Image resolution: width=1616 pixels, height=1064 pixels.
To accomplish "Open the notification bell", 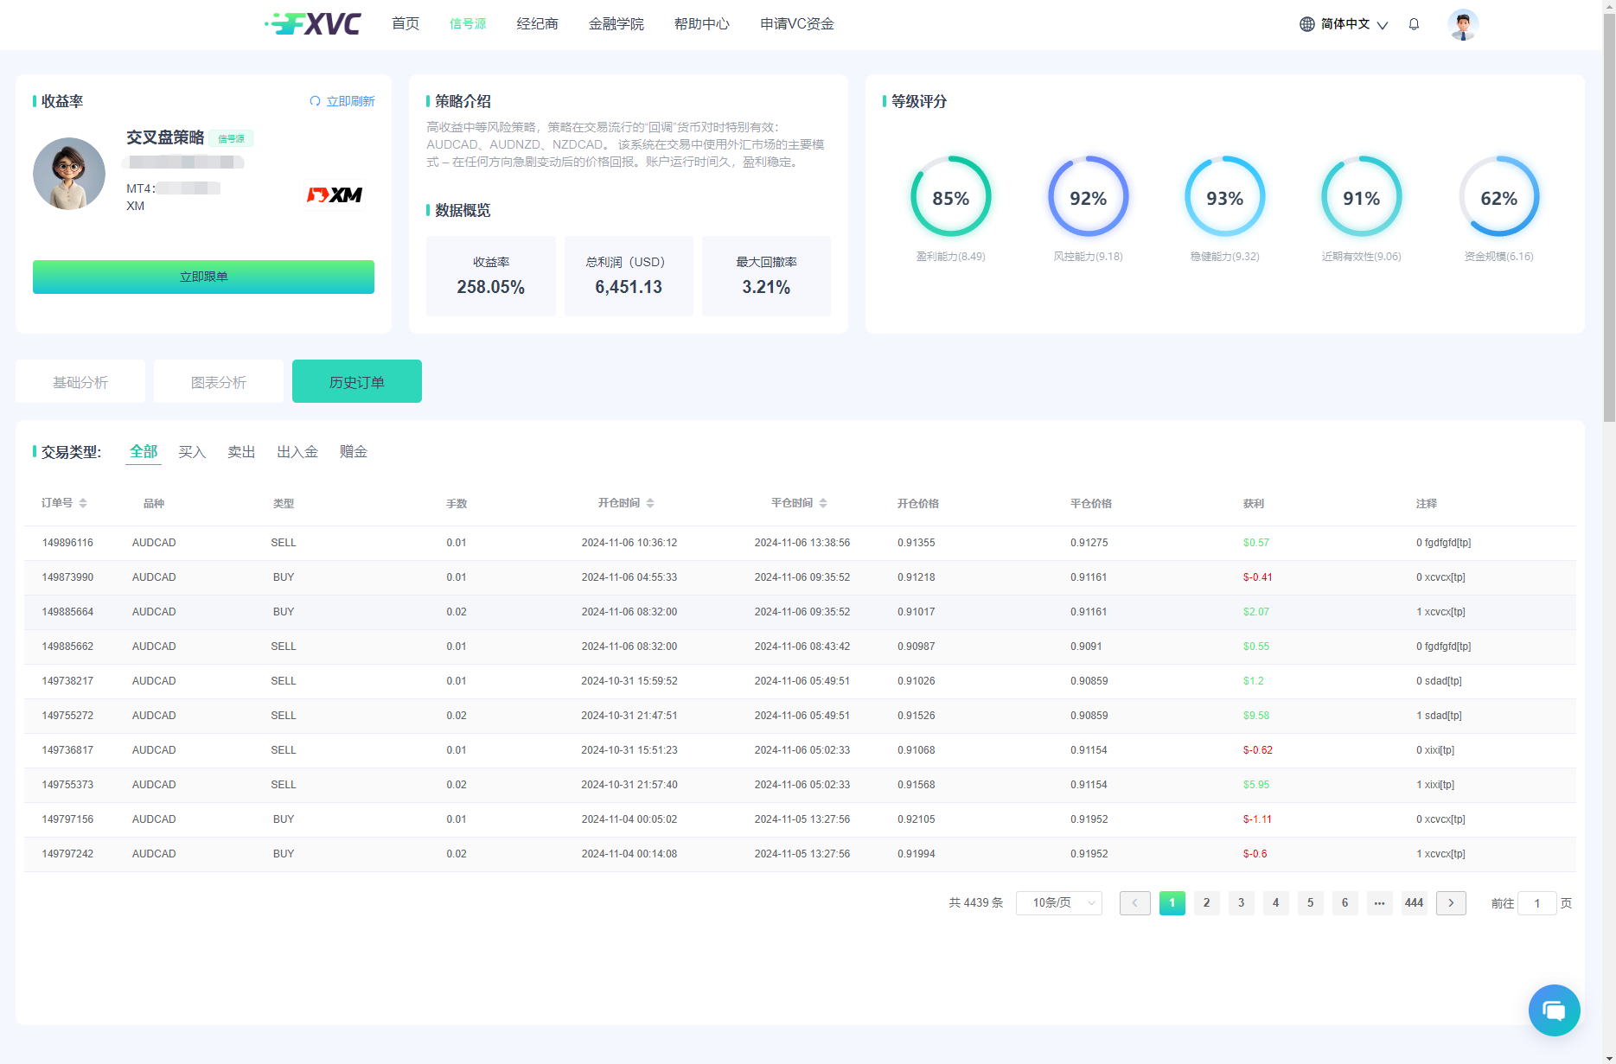I will [x=1414, y=24].
